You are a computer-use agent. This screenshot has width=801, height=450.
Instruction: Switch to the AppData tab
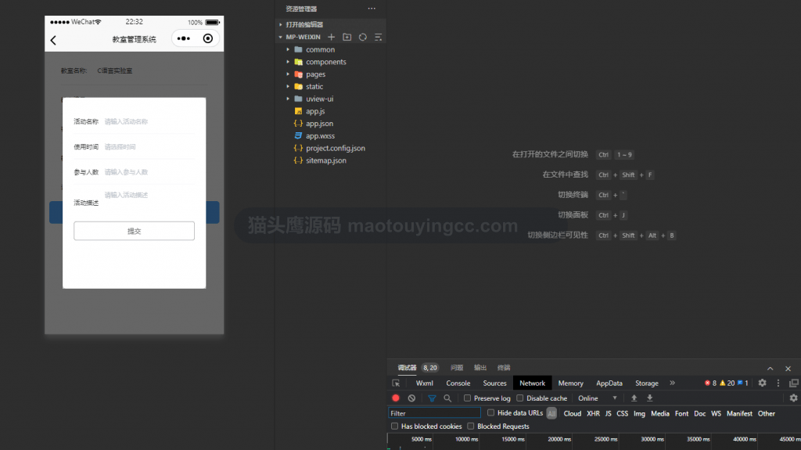(609, 383)
